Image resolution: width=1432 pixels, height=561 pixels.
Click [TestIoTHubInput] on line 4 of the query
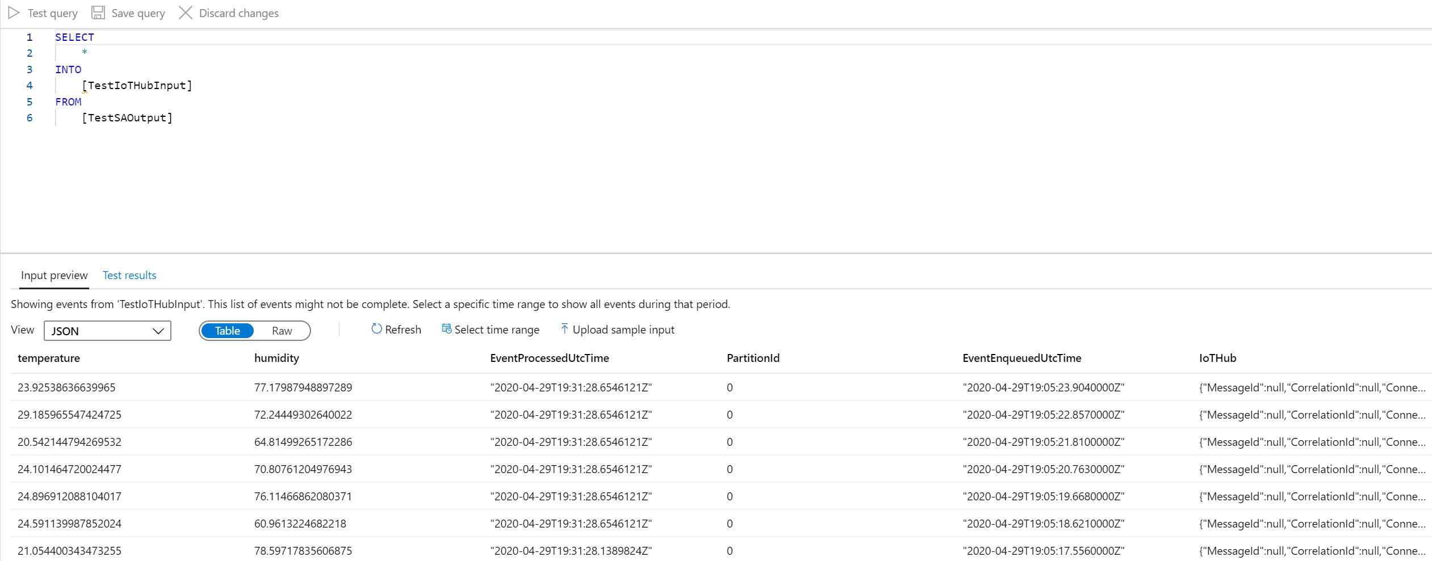[x=137, y=86]
